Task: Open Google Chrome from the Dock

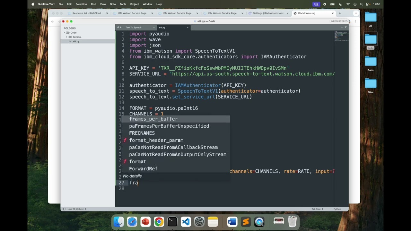Action: click(159, 222)
